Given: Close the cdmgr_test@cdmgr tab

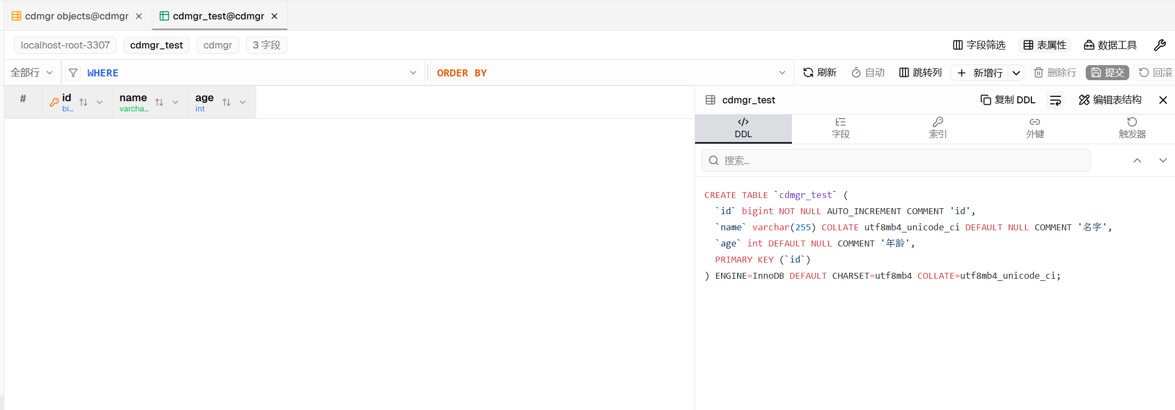Looking at the screenshot, I should point(274,16).
